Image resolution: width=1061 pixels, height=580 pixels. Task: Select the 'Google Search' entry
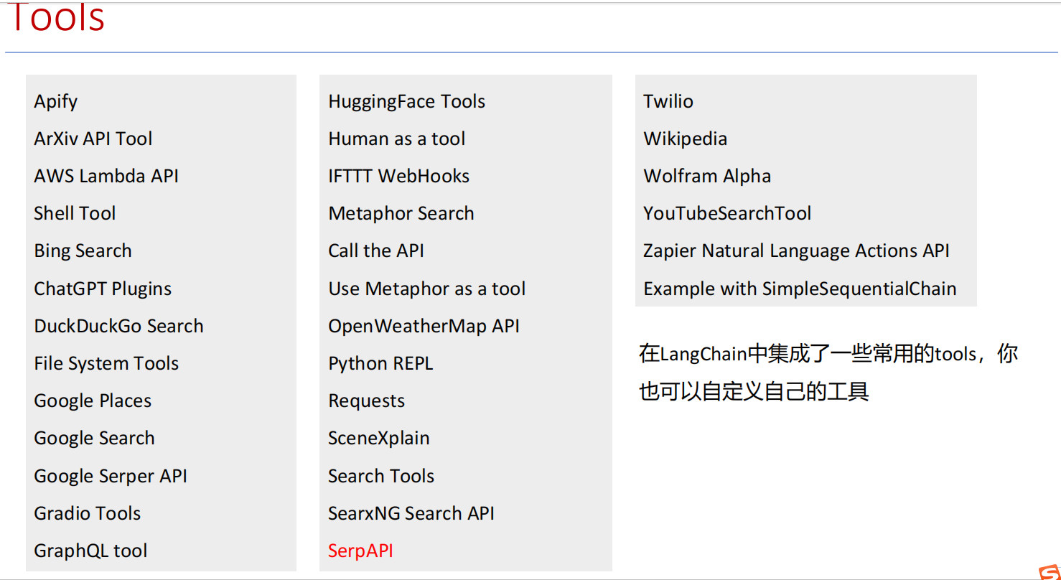pos(94,439)
